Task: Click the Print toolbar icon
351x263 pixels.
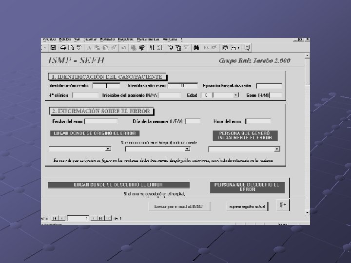Action: (63, 48)
